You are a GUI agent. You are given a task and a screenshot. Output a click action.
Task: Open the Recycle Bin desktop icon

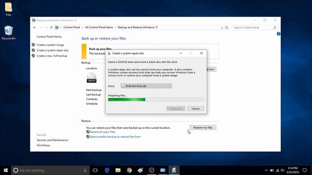click(9, 33)
